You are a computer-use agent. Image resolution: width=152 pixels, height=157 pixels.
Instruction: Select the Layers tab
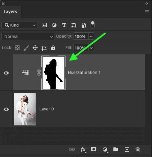(x=11, y=12)
